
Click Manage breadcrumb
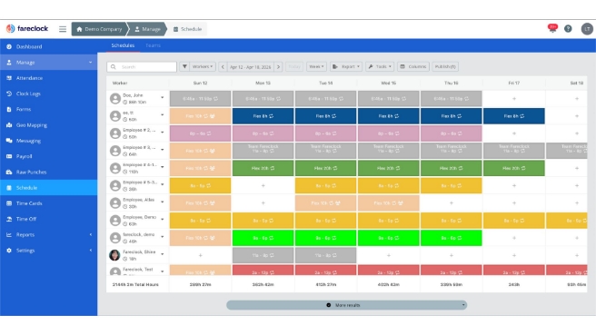[x=147, y=29]
